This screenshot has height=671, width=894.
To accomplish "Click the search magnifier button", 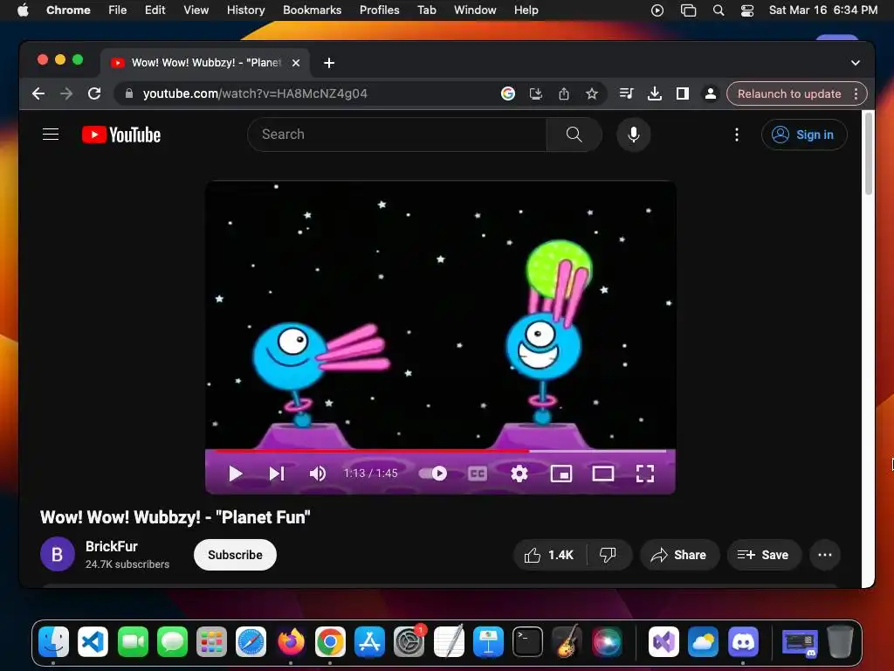I will coord(574,135).
